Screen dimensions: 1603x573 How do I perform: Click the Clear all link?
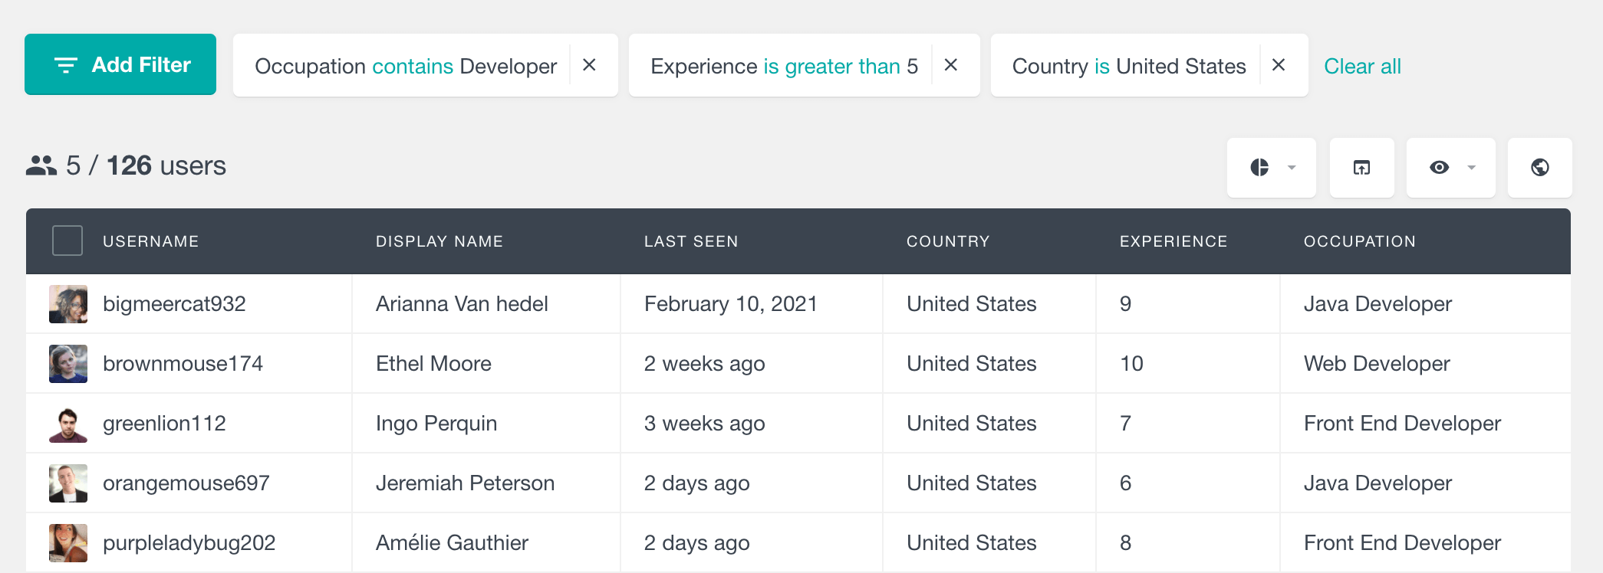coord(1362,67)
